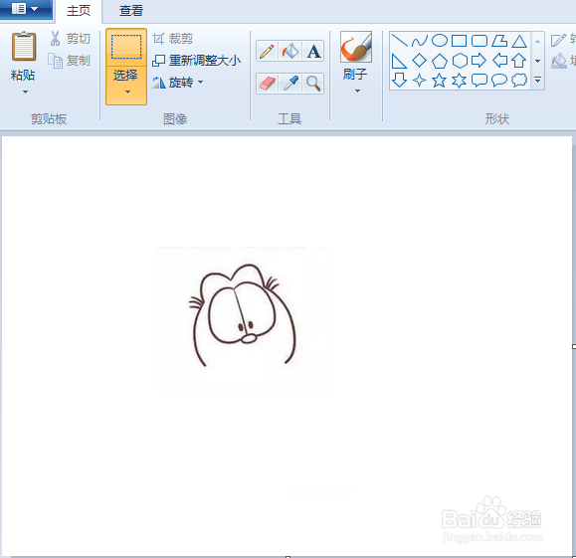Select the Down arrow shape

tap(399, 80)
